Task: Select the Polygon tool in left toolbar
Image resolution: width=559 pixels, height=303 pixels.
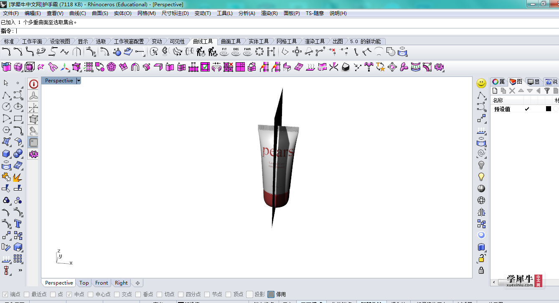Action: click(x=6, y=130)
